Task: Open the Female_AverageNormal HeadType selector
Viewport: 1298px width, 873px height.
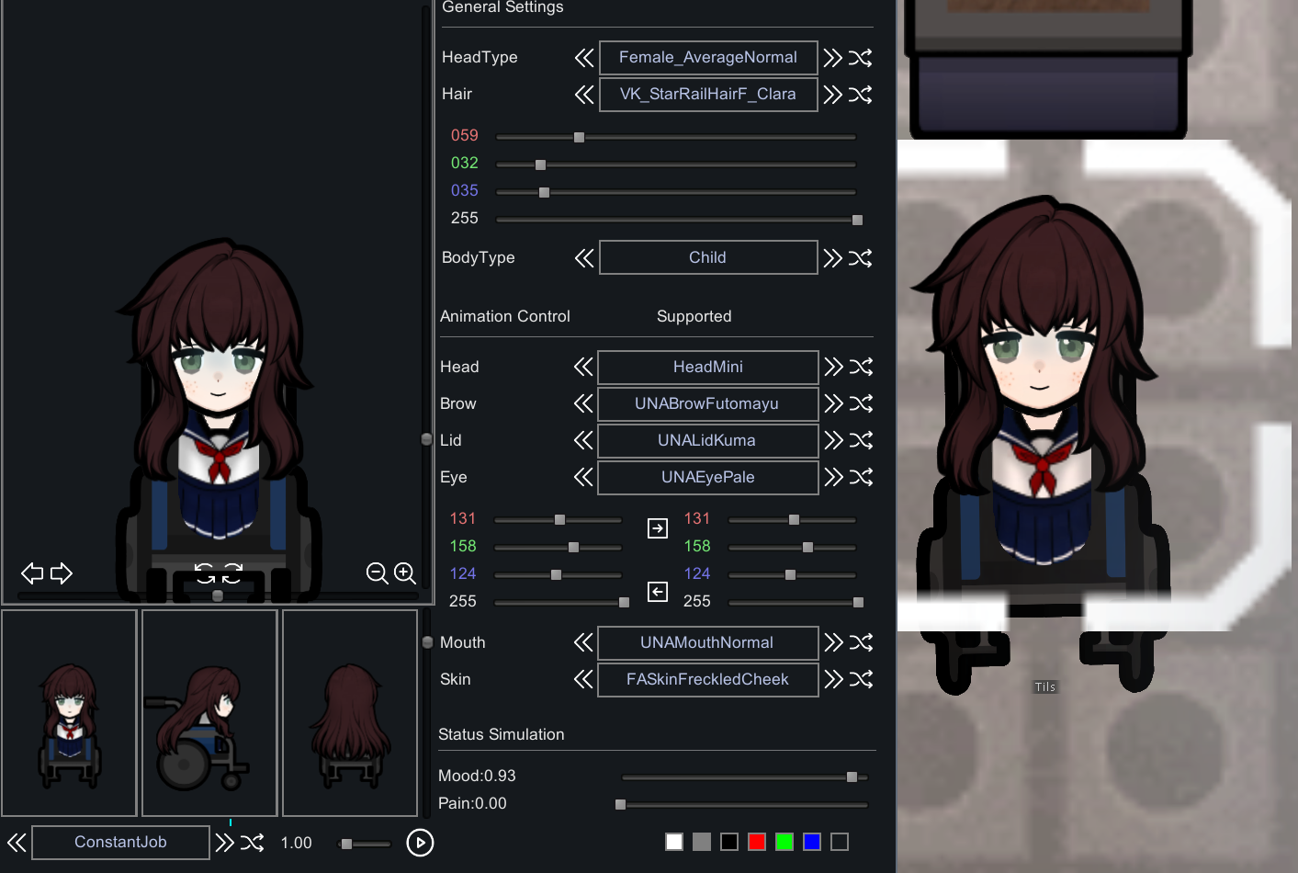Action: [708, 58]
